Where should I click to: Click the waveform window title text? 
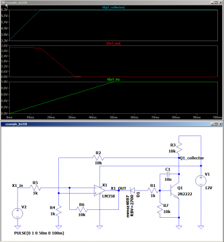click(16, 2)
